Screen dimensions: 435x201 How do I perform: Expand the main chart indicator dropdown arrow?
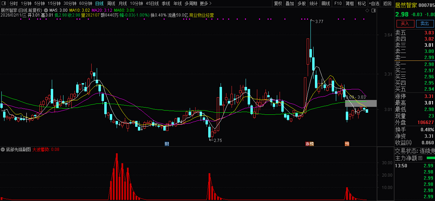pos(46,10)
